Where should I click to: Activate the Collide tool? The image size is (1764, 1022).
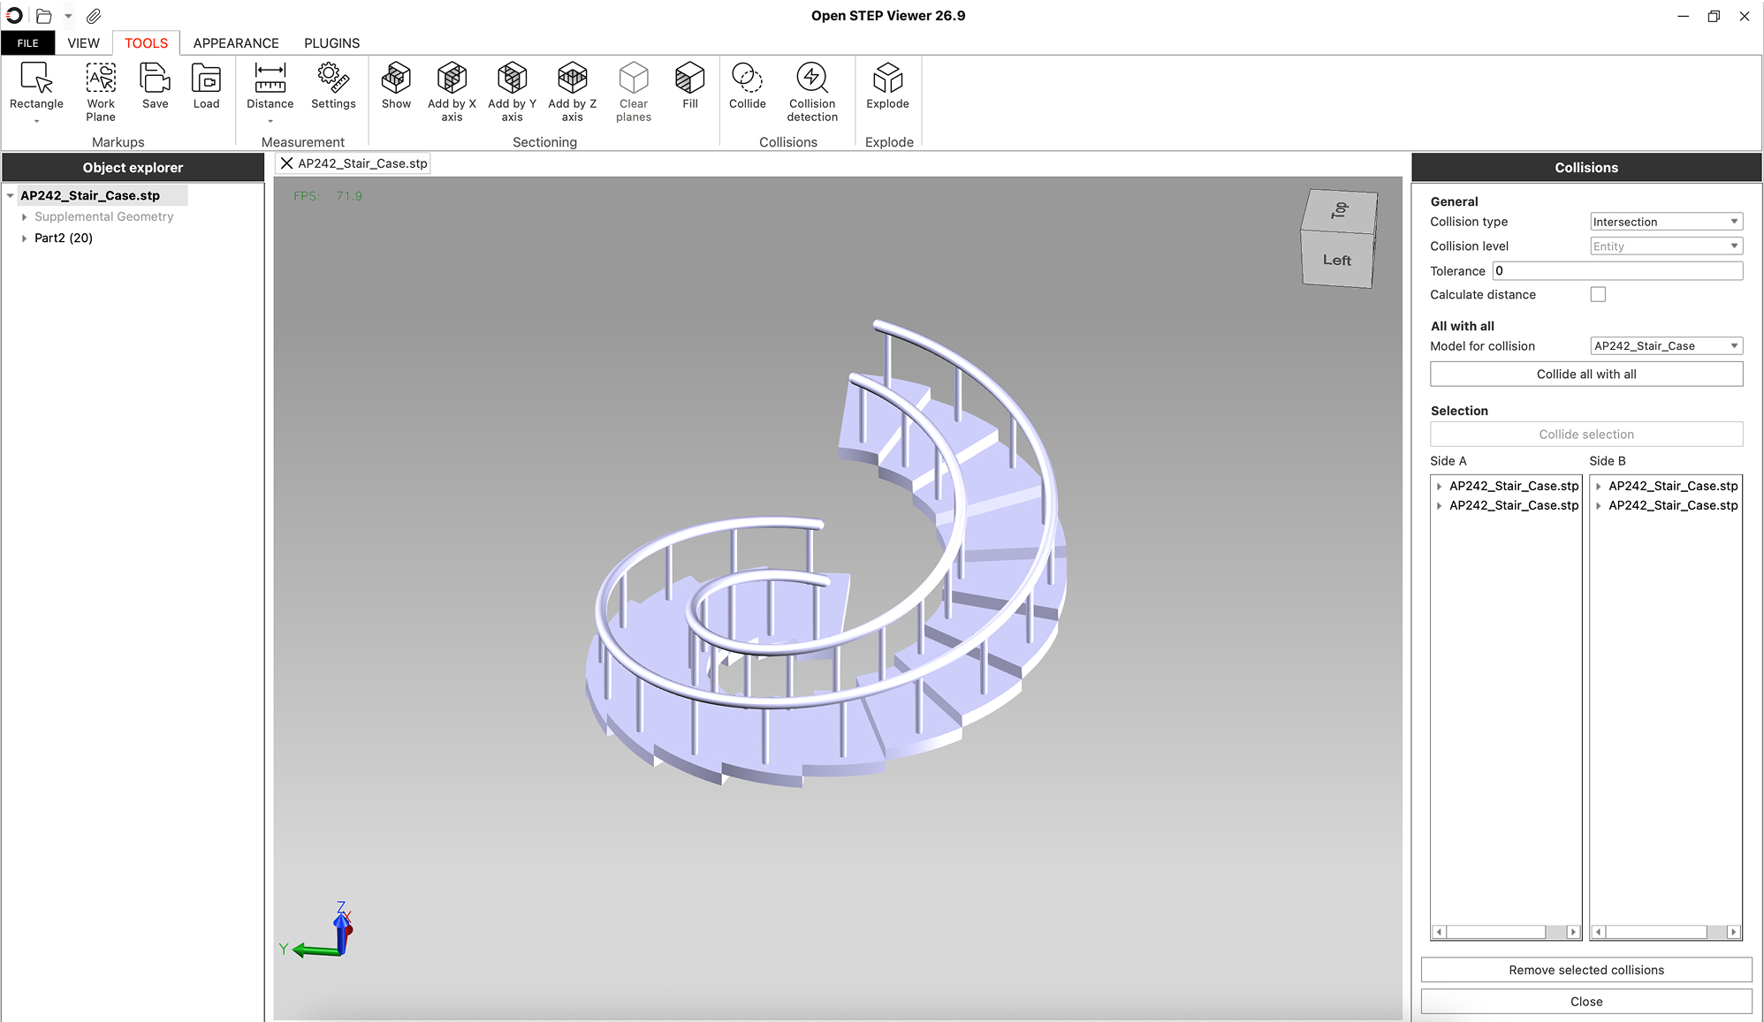tap(747, 79)
